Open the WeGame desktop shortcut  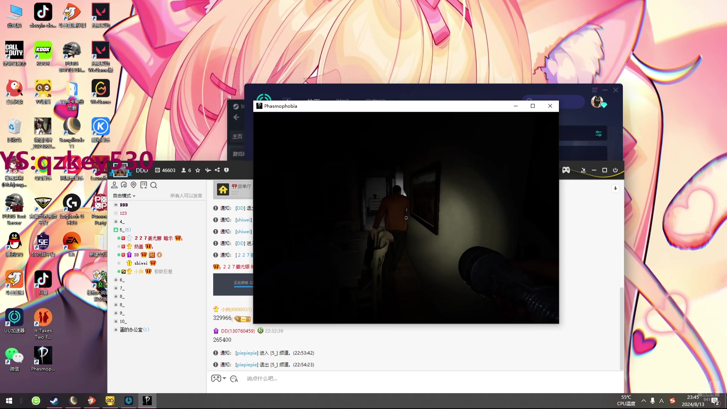pyautogui.click(x=100, y=92)
